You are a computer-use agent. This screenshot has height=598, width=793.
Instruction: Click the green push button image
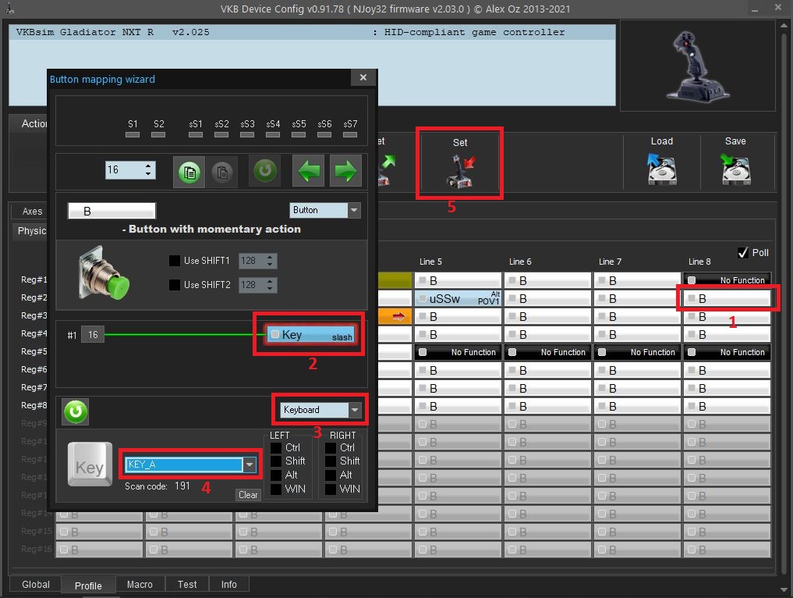[x=104, y=273]
